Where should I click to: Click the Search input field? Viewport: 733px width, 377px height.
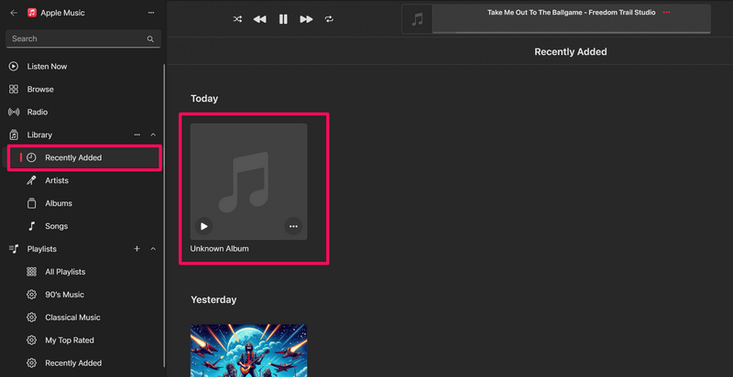(x=78, y=38)
